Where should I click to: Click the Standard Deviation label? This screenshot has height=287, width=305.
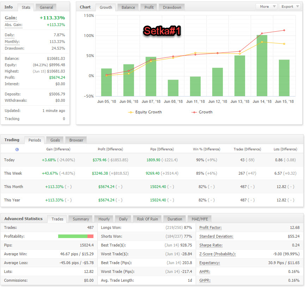point(216,237)
